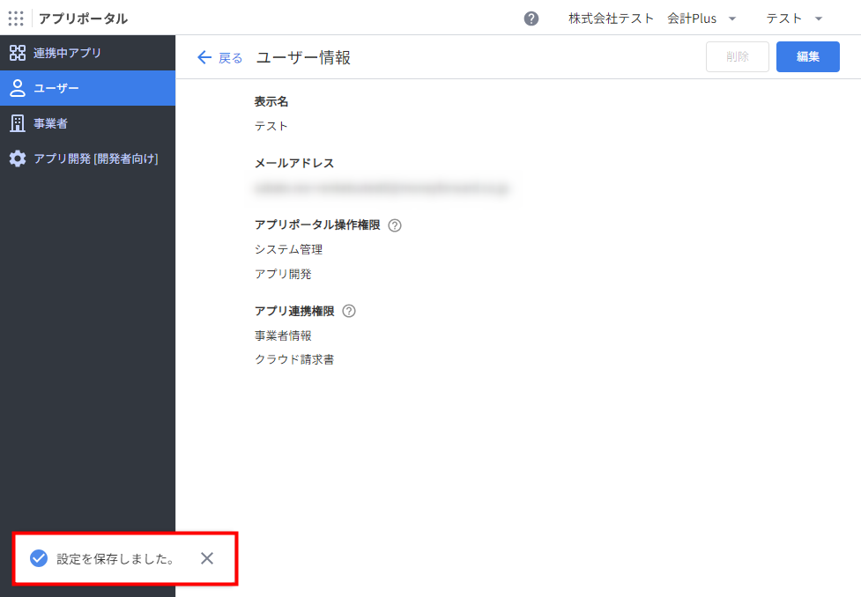This screenshot has height=597, width=861.
Task: Follow the 戻る link
Action: pyautogui.click(x=230, y=58)
